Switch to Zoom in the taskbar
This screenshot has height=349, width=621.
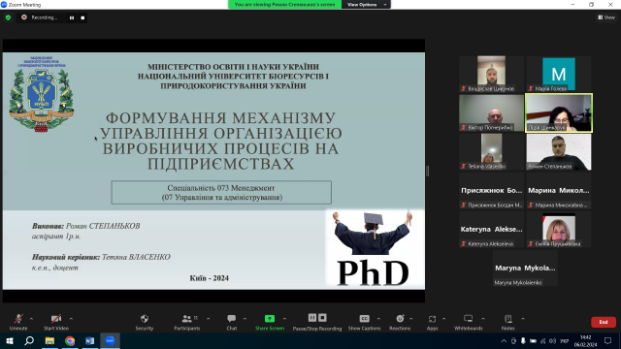tap(110, 340)
